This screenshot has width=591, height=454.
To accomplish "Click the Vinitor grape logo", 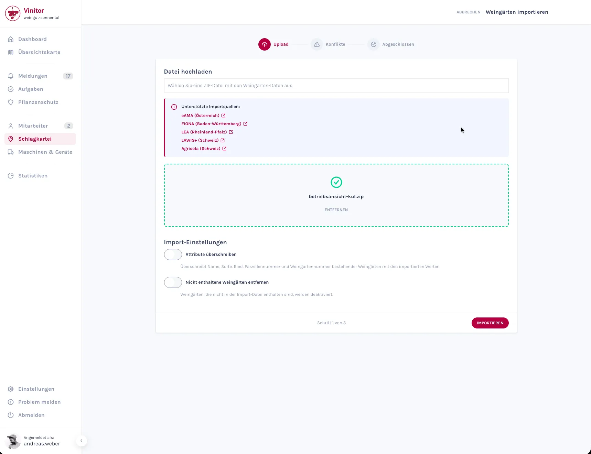I will (x=13, y=13).
